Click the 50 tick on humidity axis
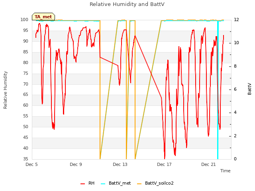The image size is (255, 191). (x=25, y=127)
